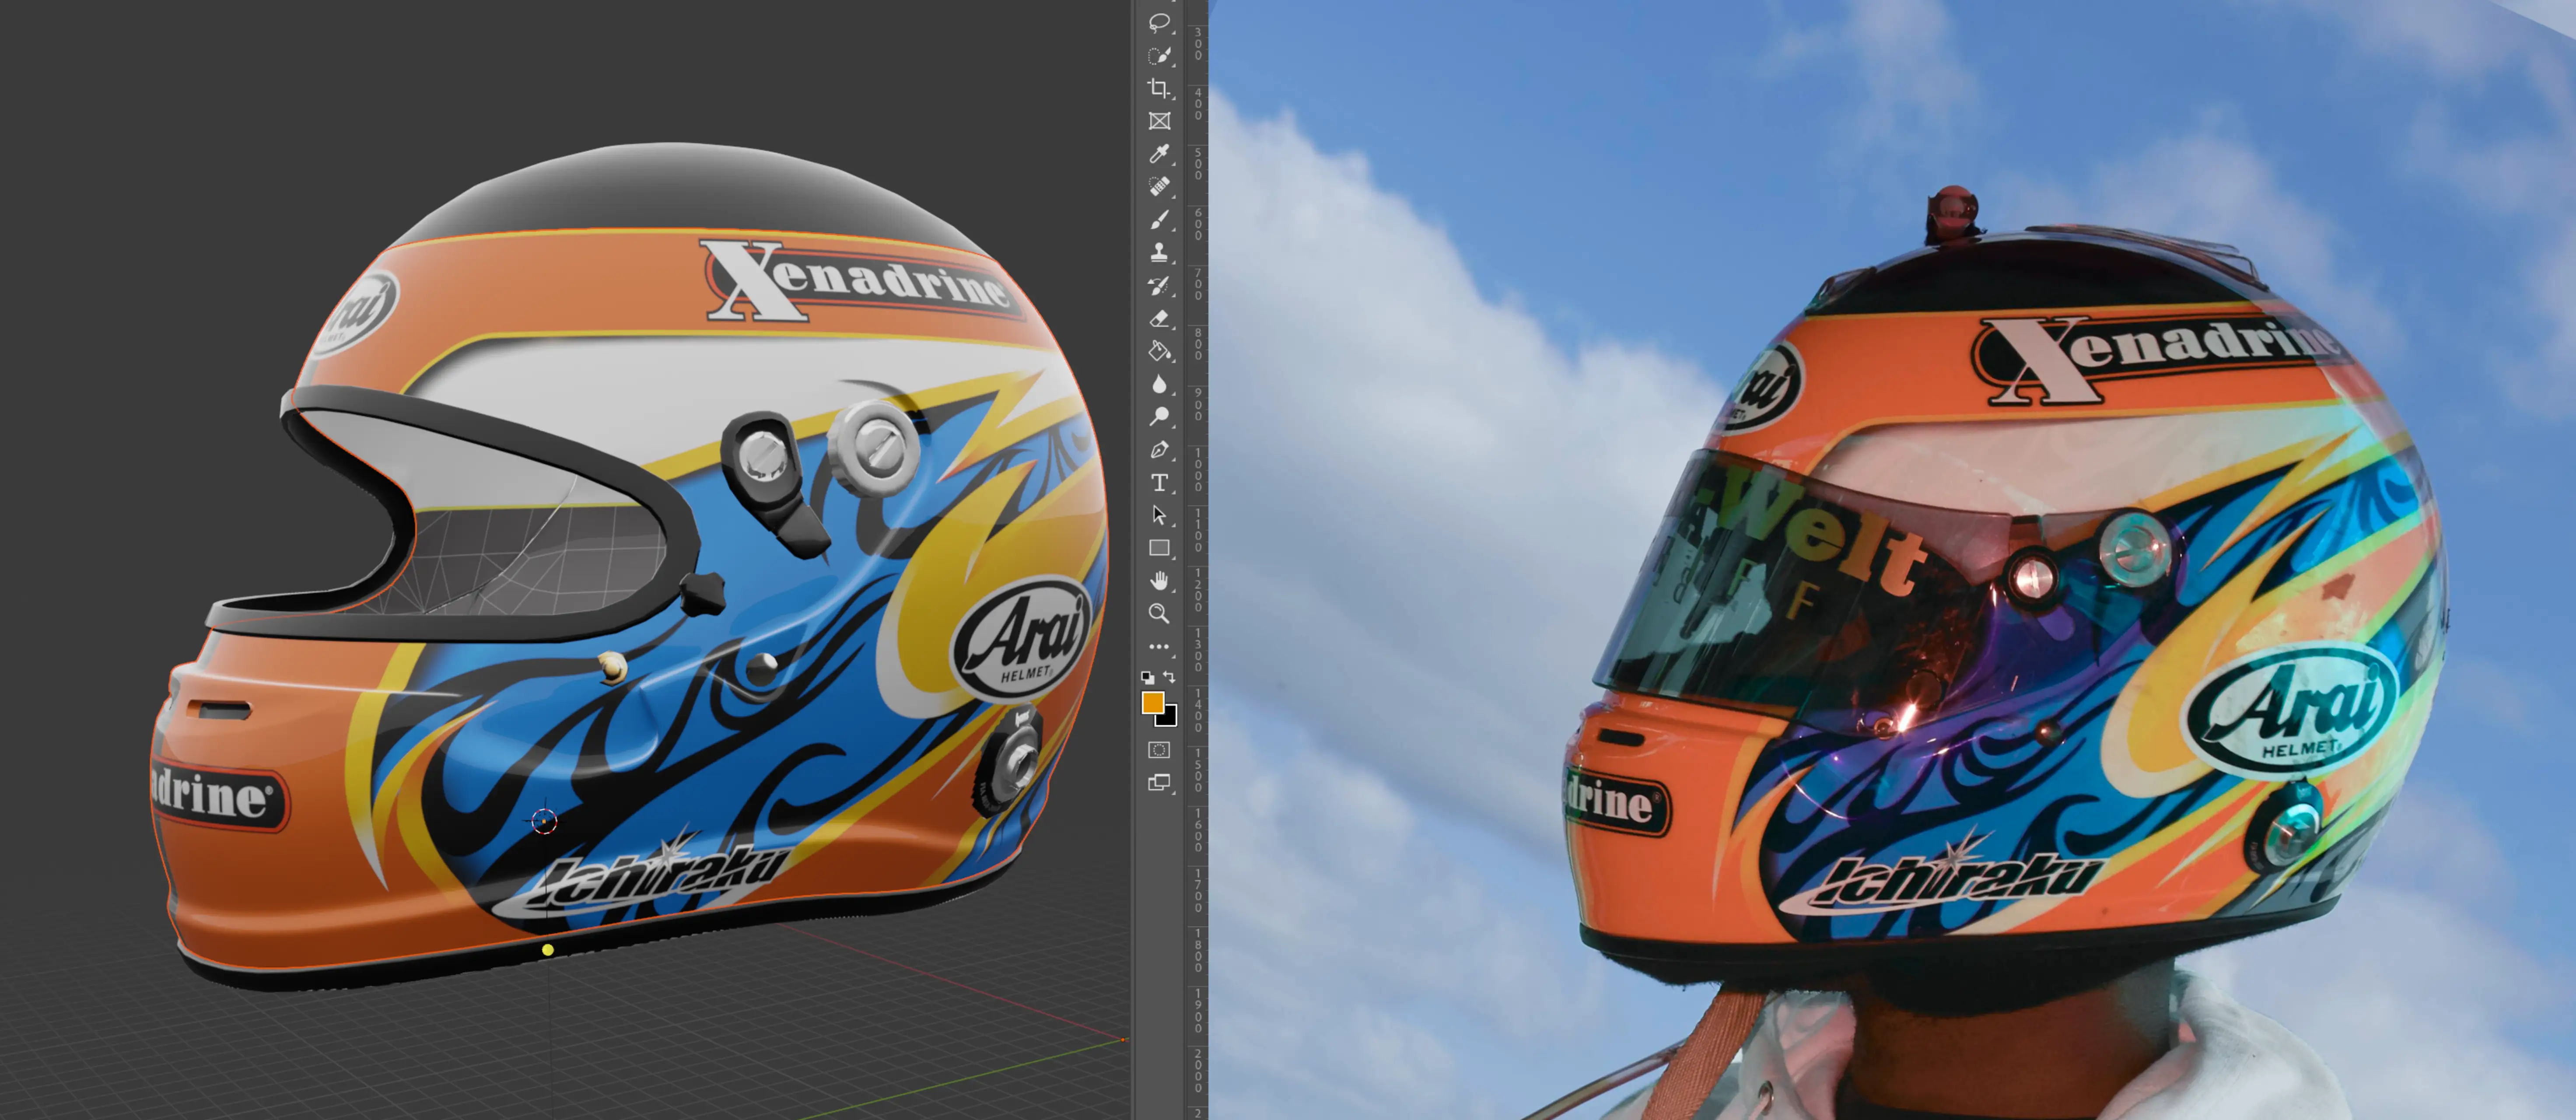Select the Frame tool

tap(1159, 121)
